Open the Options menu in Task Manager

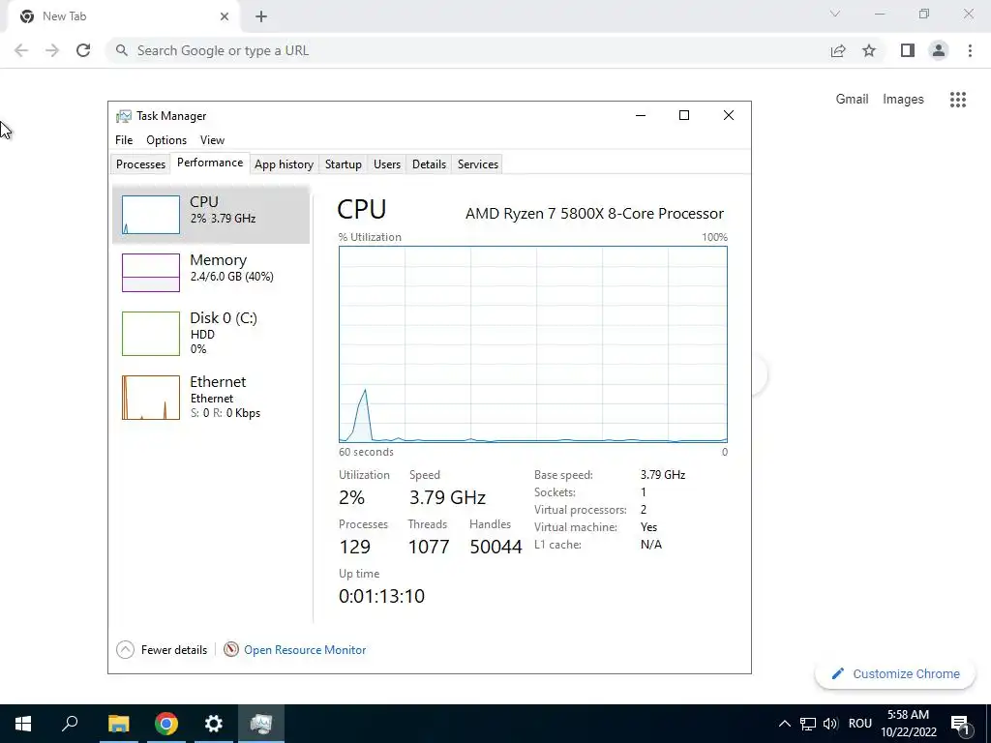166,140
